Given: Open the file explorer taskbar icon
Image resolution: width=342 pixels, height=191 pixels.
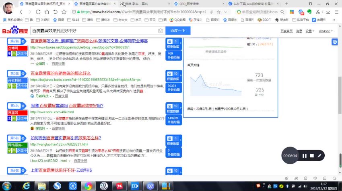Looking at the screenshot, I should pyautogui.click(x=42, y=186).
